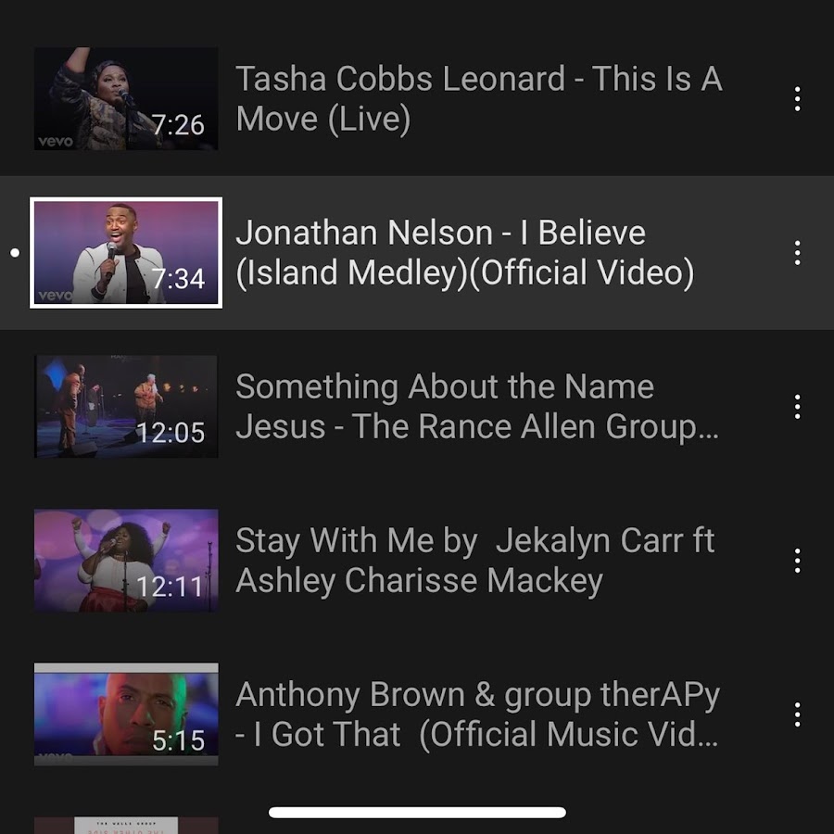Open title Tasha Cobbs Leonard - This Is A Move
This screenshot has width=834, height=834.
[x=479, y=99]
